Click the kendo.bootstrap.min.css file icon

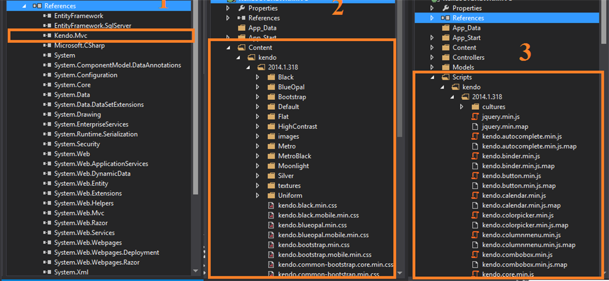[271, 245]
